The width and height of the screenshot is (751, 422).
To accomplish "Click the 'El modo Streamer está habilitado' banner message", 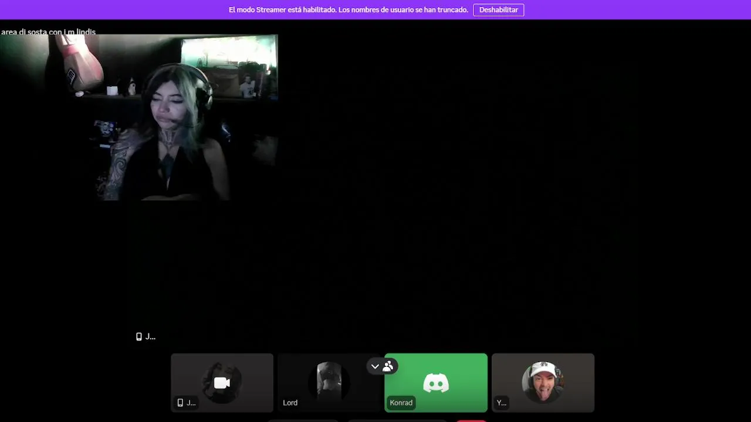I will click(x=349, y=10).
